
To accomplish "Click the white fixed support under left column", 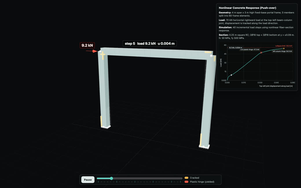I will (106, 127).
